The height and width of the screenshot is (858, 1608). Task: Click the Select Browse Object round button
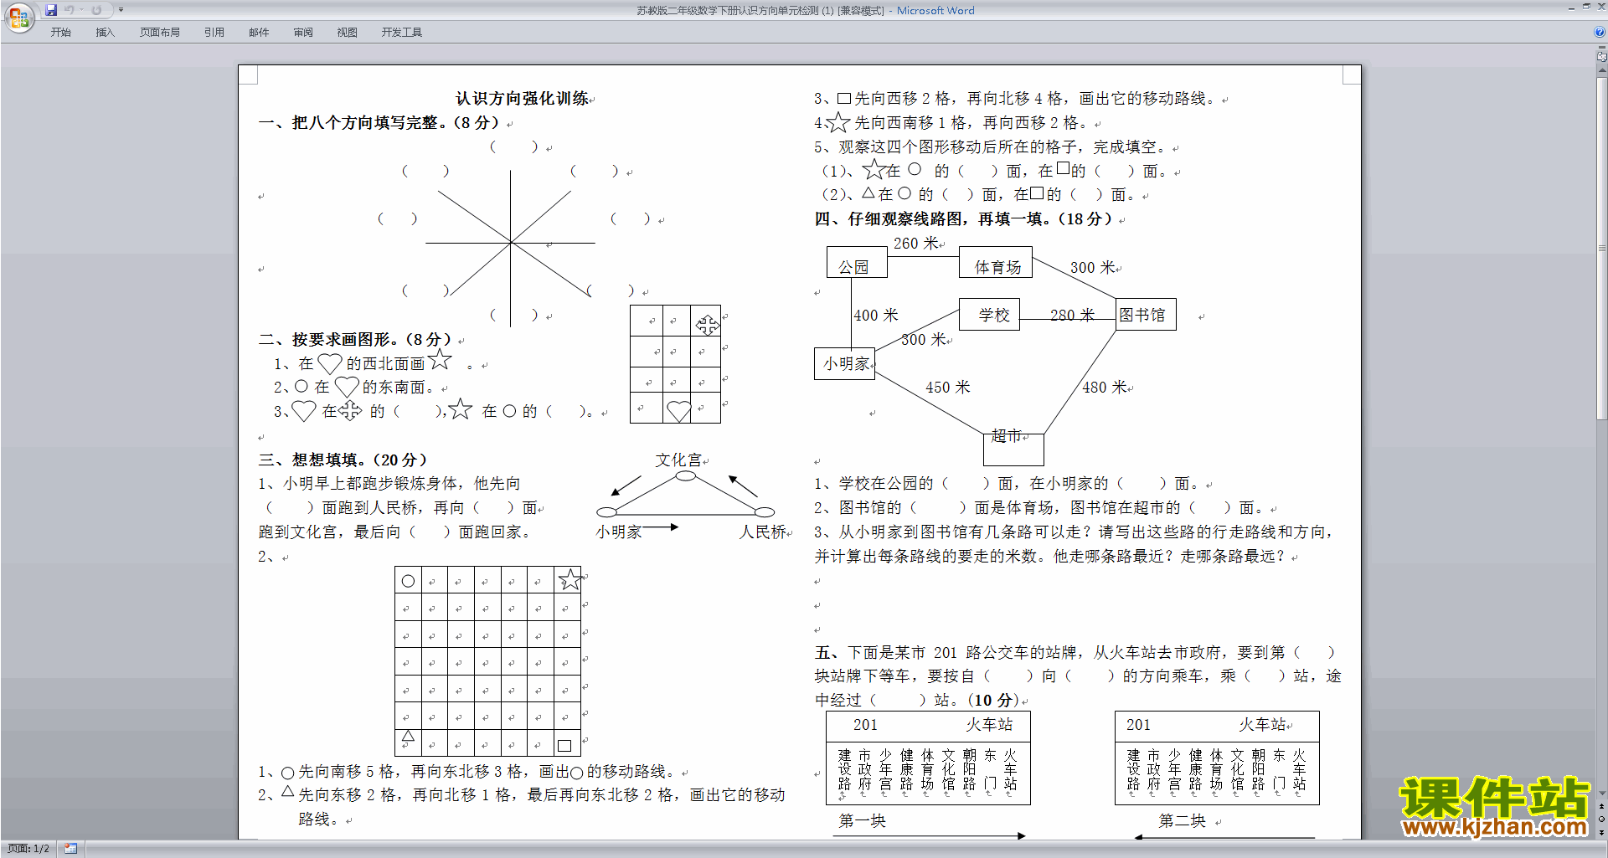(x=1601, y=819)
